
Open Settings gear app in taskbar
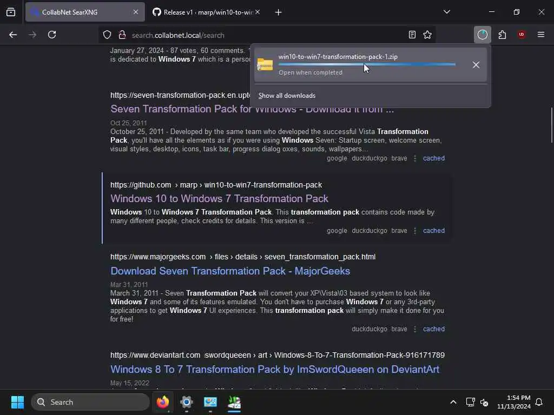click(x=187, y=402)
